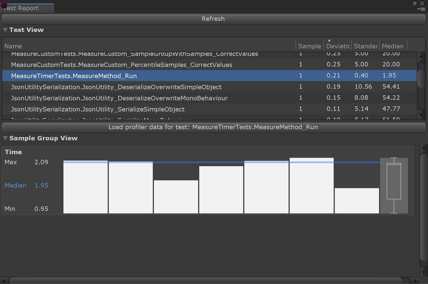Click the Refresh button
This screenshot has height=284, width=428.
[213, 19]
